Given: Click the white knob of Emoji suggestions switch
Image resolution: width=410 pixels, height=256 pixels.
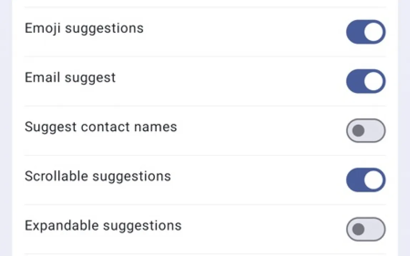Looking at the screenshot, I should point(374,32).
